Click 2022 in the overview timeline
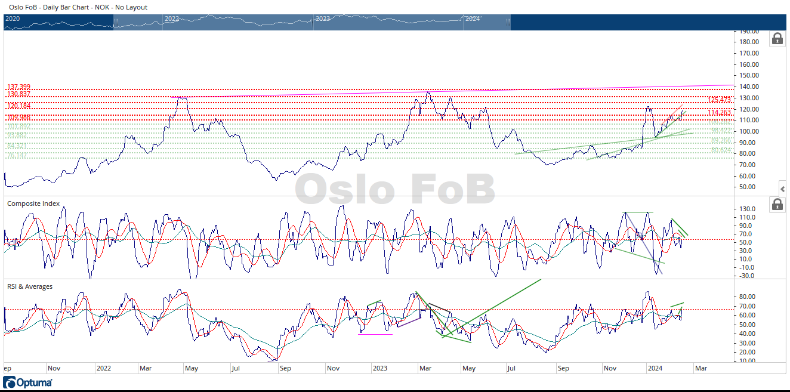This screenshot has width=790, height=392. coord(172,18)
